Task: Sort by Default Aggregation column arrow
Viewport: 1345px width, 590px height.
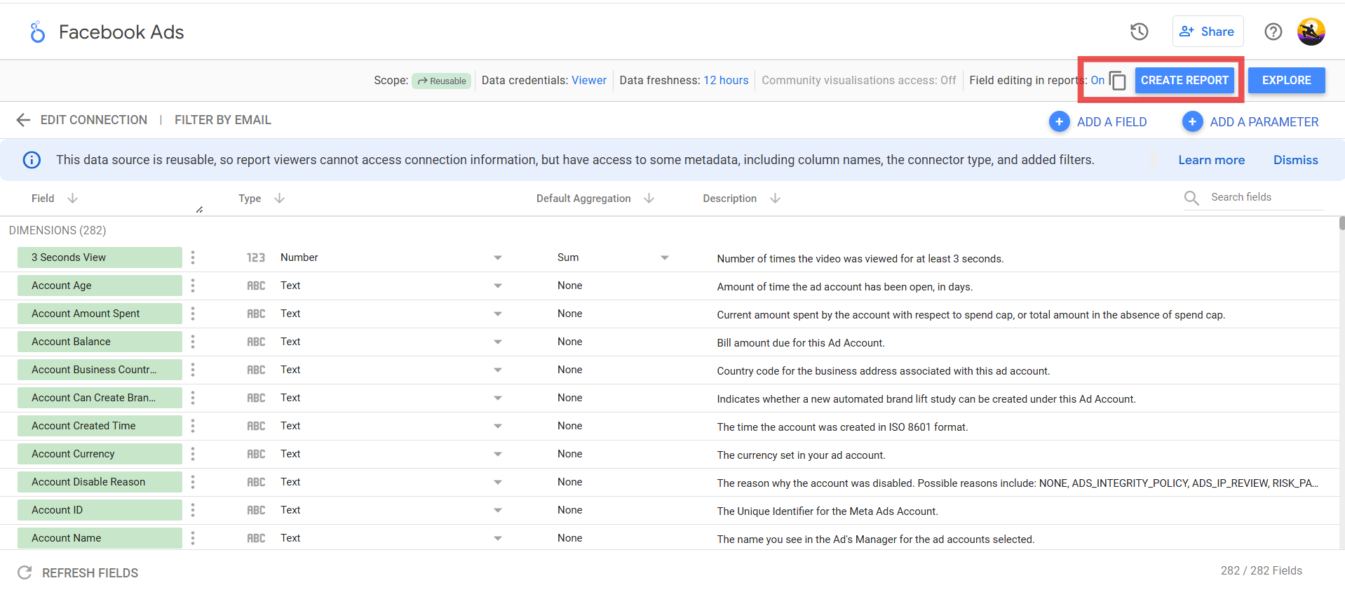Action: click(649, 199)
